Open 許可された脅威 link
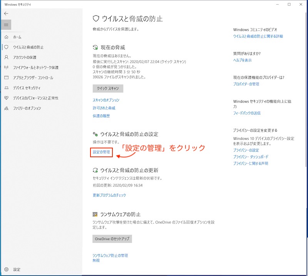Image resolution: width=308 pixels, height=276 pixels. click(104, 108)
